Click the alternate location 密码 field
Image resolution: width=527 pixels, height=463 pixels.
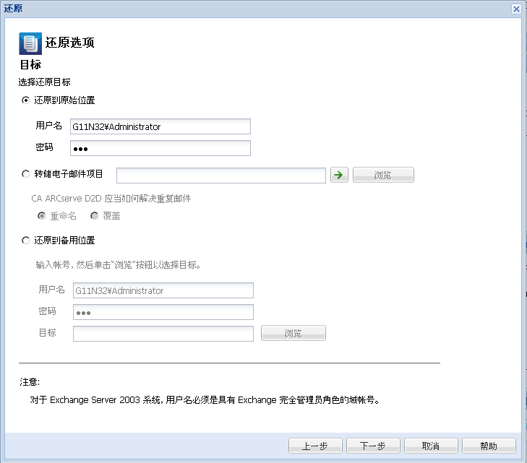163,312
